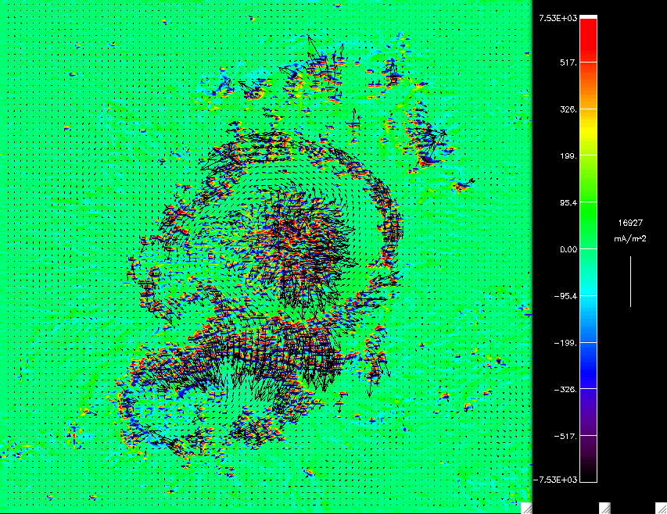Pick the red segment of the color bar
This screenshot has width=667, height=514.
[x=588, y=41]
